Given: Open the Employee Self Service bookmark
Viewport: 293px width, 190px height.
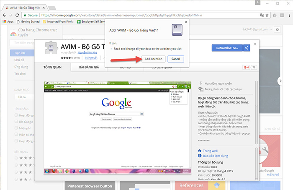Looking at the screenshot, I should (91, 21).
